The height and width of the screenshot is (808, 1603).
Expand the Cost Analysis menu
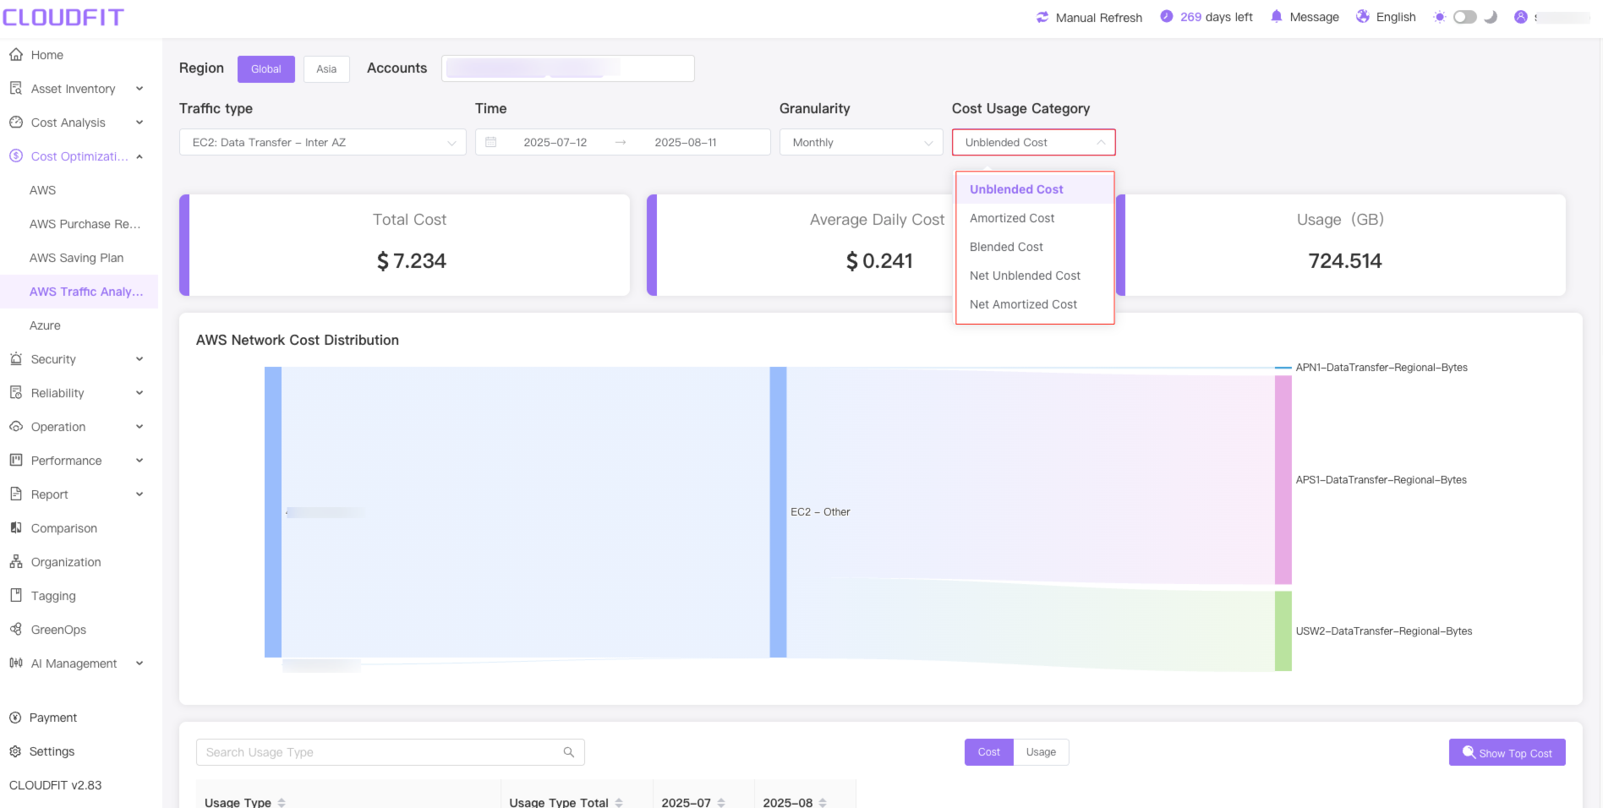(140, 123)
